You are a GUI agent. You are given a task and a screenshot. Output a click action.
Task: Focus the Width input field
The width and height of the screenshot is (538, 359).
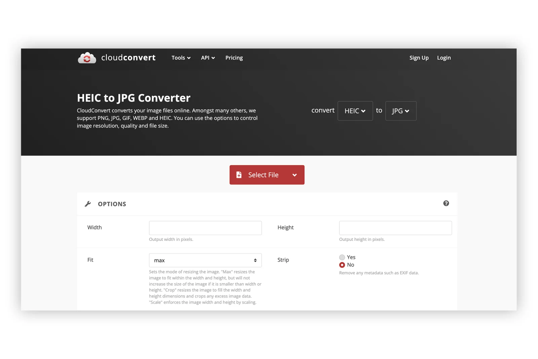click(205, 228)
